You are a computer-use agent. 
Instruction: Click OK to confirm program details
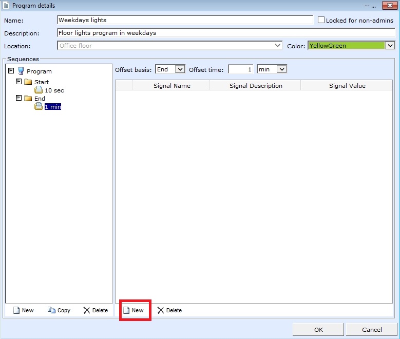(x=318, y=329)
